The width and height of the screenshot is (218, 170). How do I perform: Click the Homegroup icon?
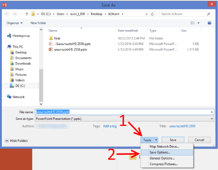[9, 35]
